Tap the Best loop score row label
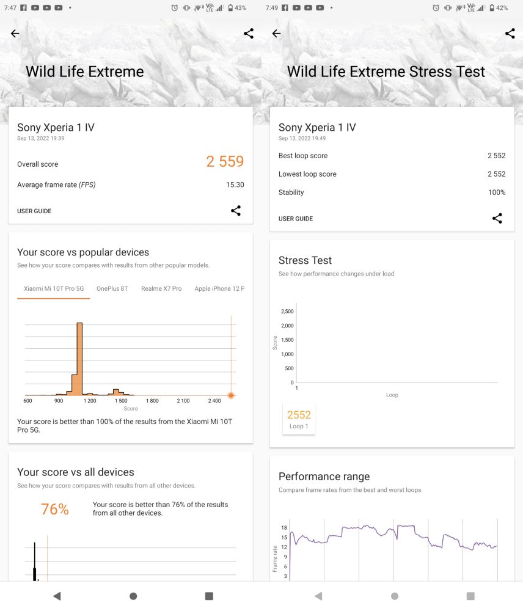Viewport: 523px width, 611px height. (x=303, y=155)
